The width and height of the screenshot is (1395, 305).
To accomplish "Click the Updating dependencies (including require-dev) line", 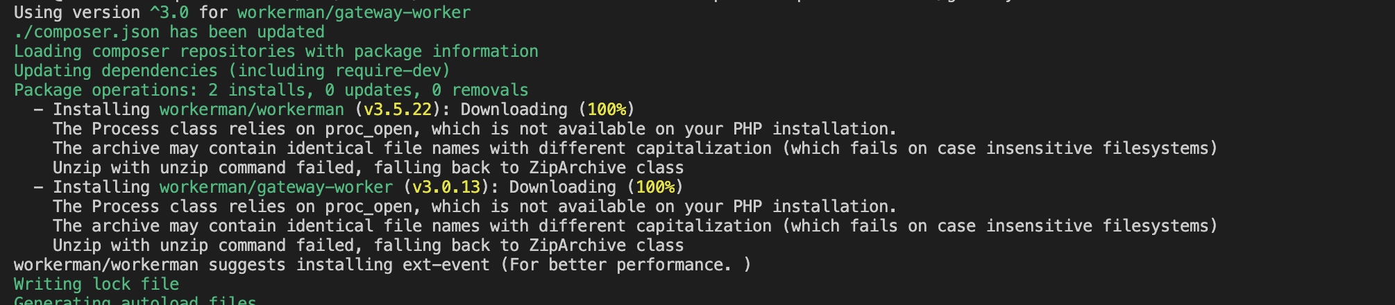I will pyautogui.click(x=232, y=71).
